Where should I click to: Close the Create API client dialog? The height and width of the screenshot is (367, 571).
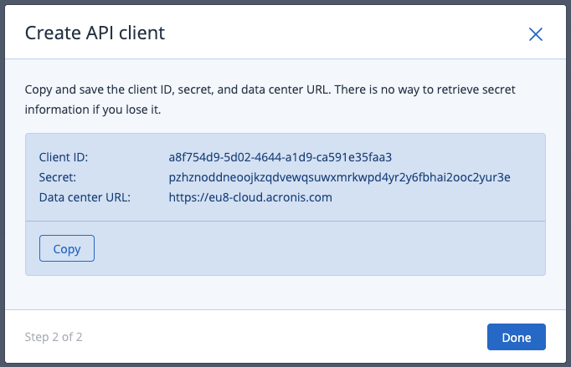pos(536,34)
